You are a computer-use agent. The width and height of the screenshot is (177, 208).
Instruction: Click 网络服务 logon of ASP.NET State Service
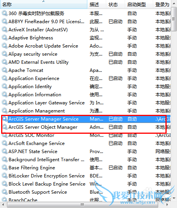(x=163, y=152)
